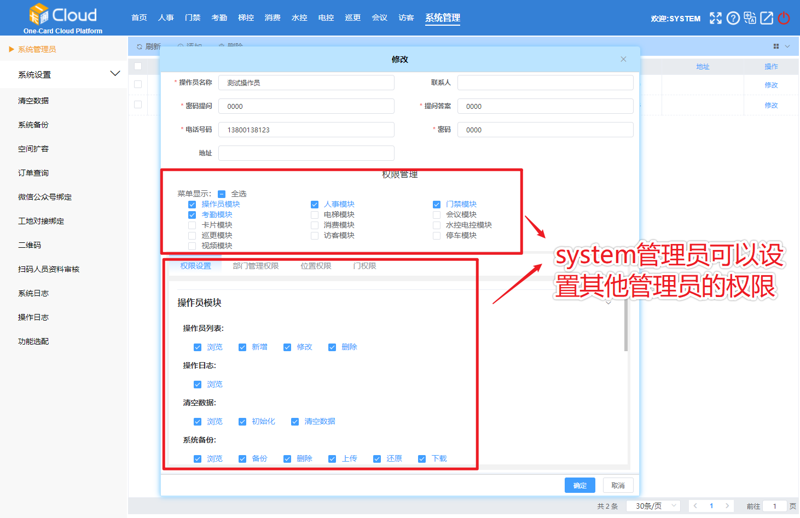
Task: Click the grid view icon in toolbar
Action: (x=776, y=46)
